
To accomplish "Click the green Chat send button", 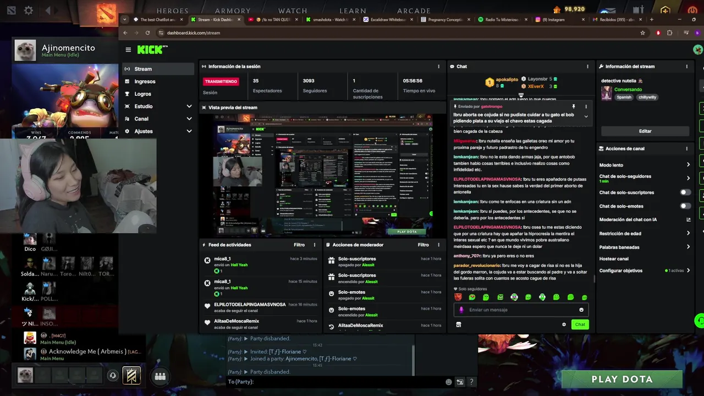I will click(x=580, y=324).
